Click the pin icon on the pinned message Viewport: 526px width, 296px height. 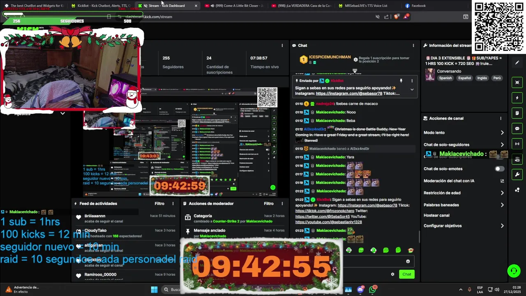click(x=401, y=81)
